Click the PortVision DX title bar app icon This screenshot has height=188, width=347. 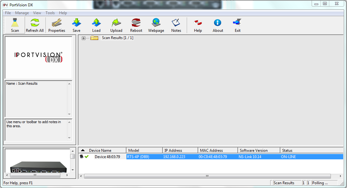point(5,5)
